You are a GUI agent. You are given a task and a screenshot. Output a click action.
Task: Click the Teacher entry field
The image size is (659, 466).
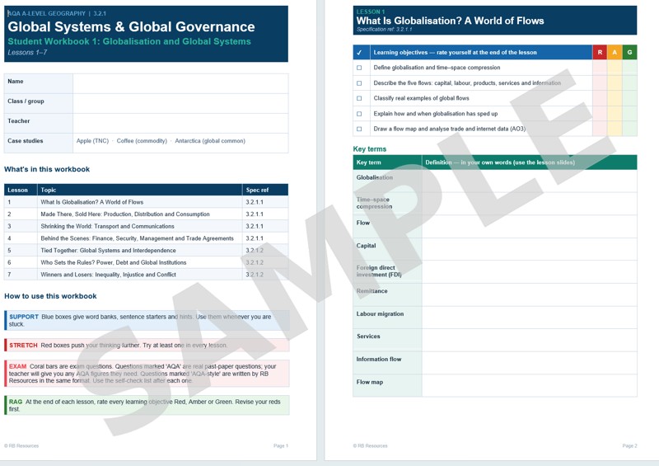180,124
